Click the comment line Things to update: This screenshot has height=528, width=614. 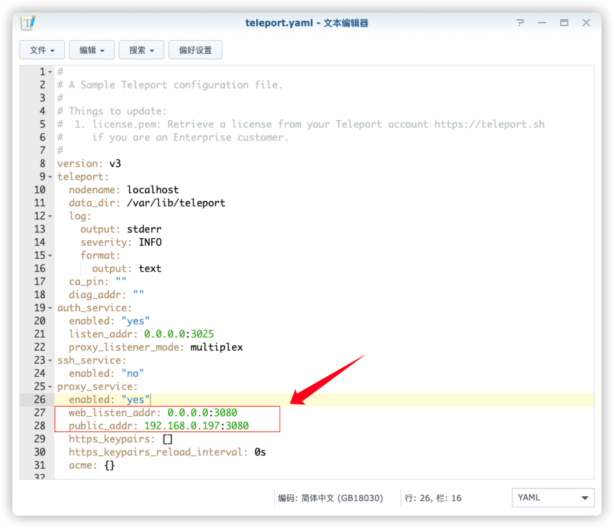pyautogui.click(x=112, y=111)
